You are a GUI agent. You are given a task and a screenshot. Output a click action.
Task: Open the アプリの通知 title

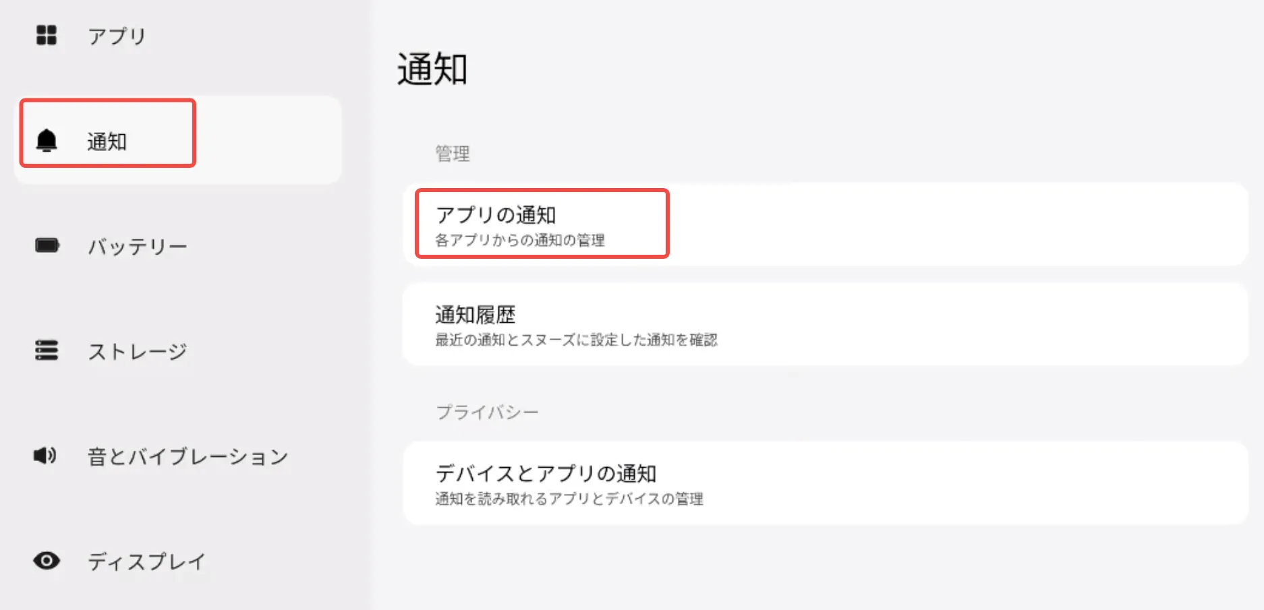(496, 215)
